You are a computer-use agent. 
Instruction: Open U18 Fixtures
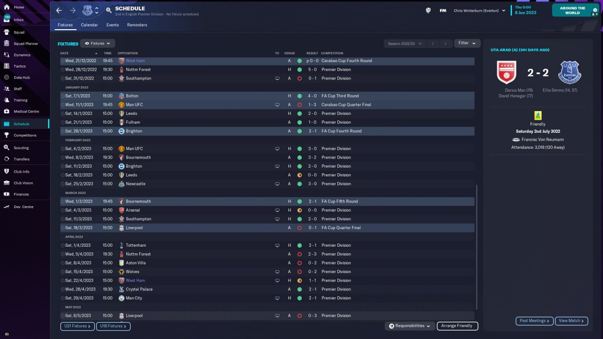[113, 326]
